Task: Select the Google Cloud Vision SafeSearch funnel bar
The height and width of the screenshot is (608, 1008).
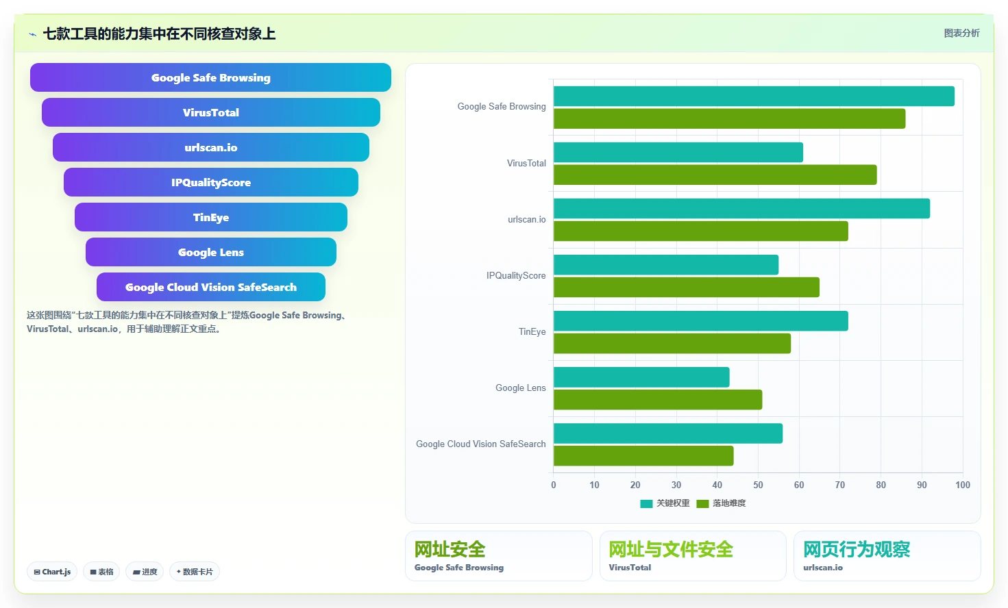Action: (x=210, y=287)
